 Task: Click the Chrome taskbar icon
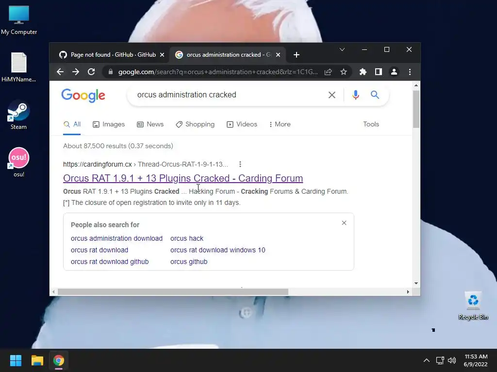59,360
